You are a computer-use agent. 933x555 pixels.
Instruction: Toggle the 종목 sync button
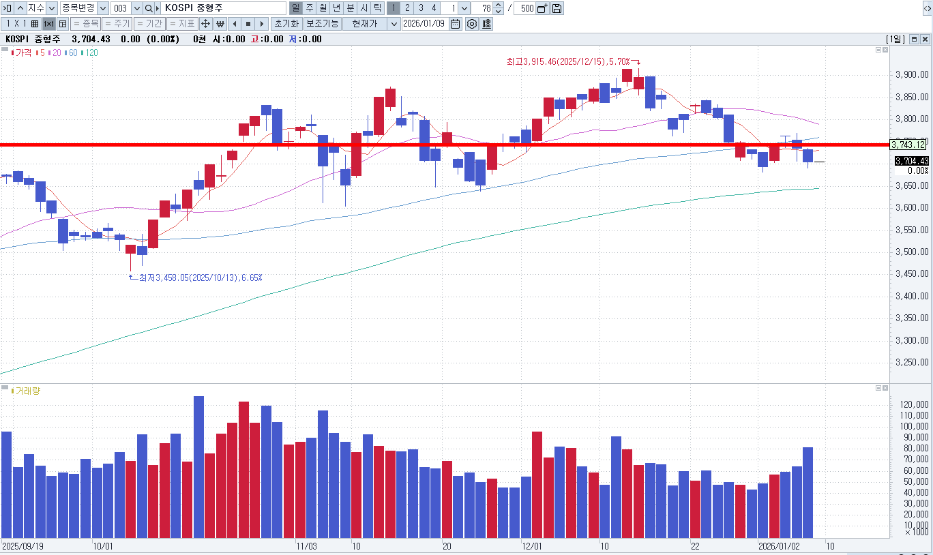point(86,24)
